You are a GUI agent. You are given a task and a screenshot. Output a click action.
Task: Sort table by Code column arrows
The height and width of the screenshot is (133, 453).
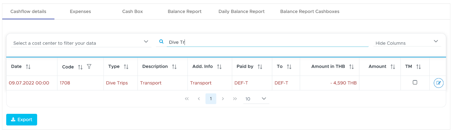click(x=80, y=67)
